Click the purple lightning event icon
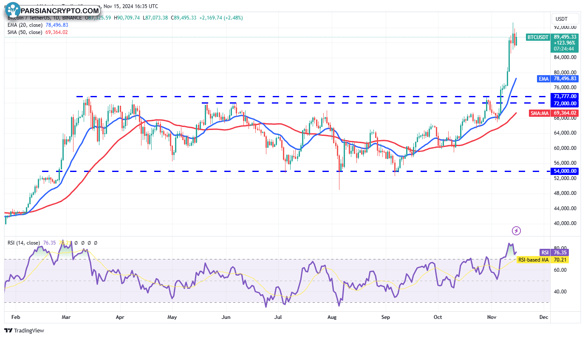585x338 pixels. point(517,231)
